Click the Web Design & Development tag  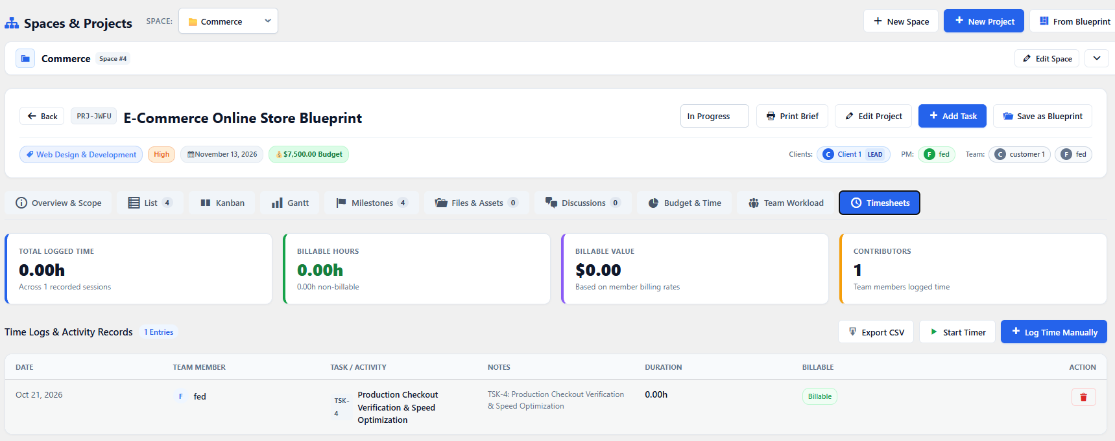pyautogui.click(x=81, y=154)
